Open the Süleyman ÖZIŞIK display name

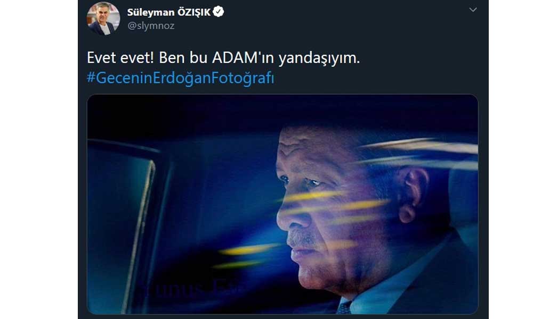(169, 12)
